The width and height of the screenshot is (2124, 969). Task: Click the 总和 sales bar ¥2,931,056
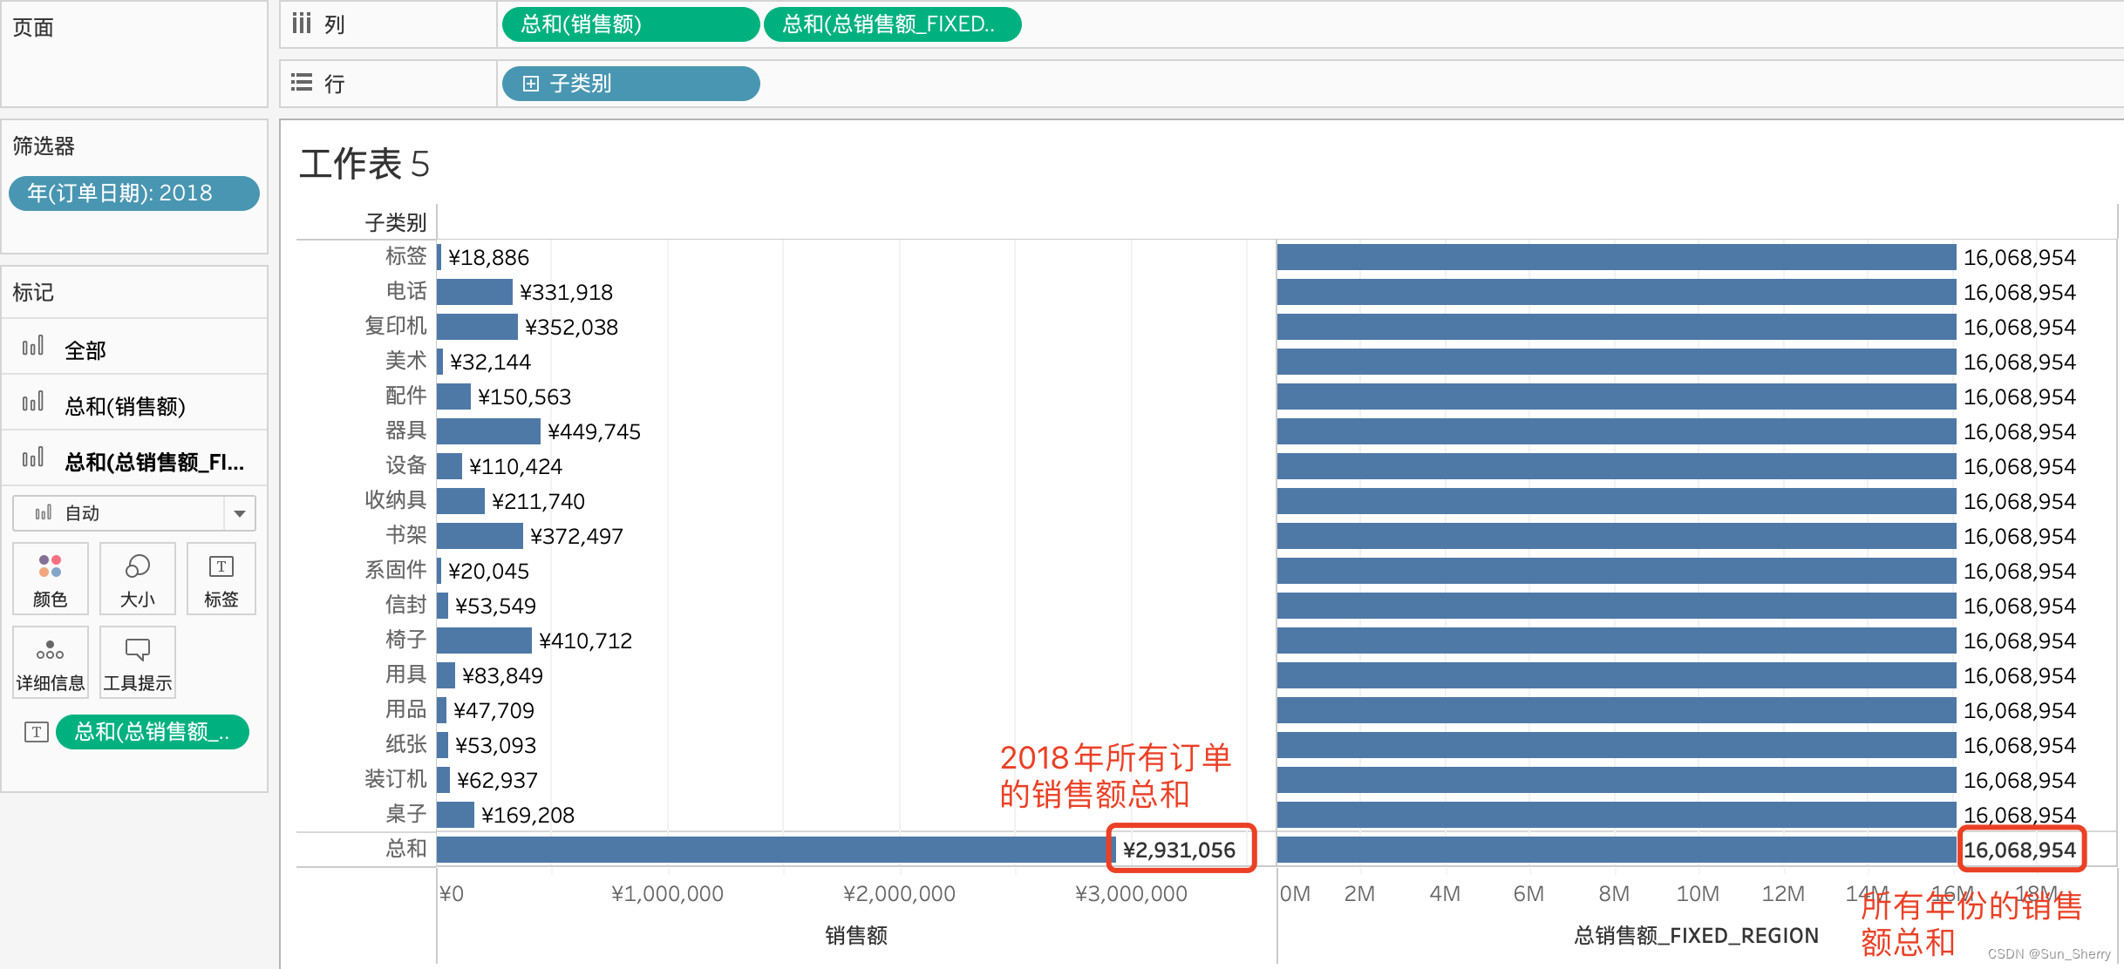(774, 850)
